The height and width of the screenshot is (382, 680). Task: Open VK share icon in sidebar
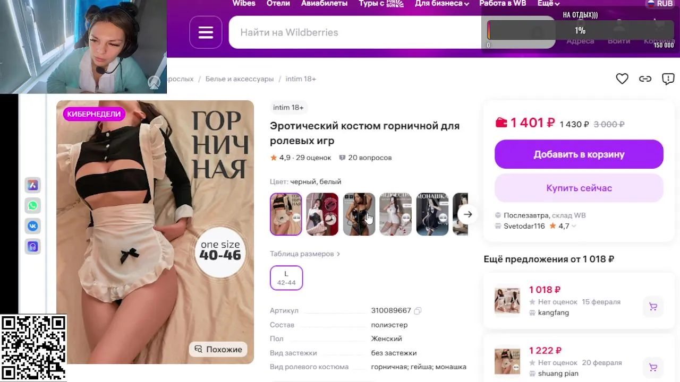click(x=33, y=226)
